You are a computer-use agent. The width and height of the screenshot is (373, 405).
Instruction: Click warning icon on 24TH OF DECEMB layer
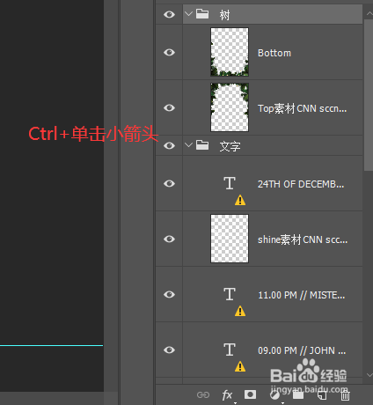[x=240, y=200]
